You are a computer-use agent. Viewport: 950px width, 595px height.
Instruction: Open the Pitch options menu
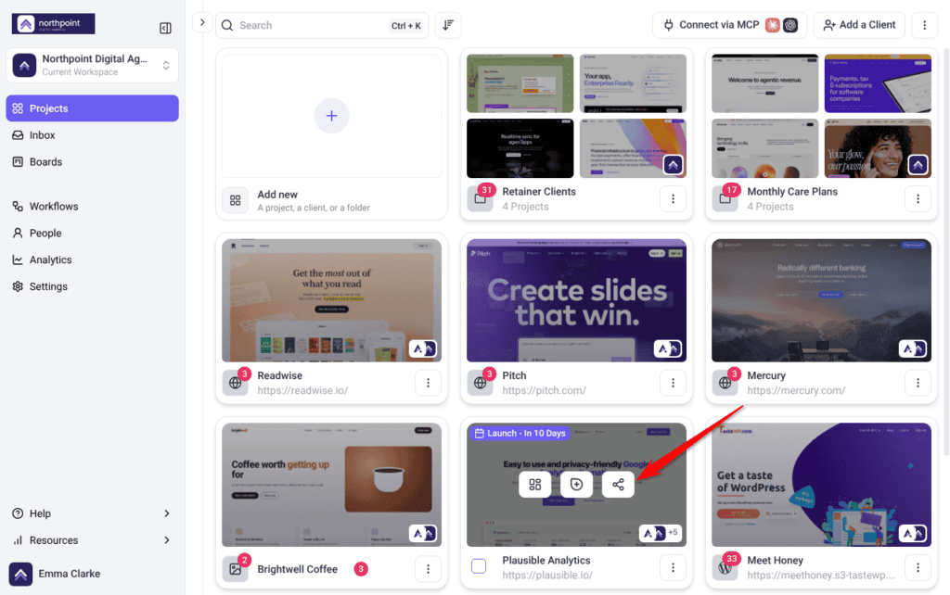coord(673,383)
